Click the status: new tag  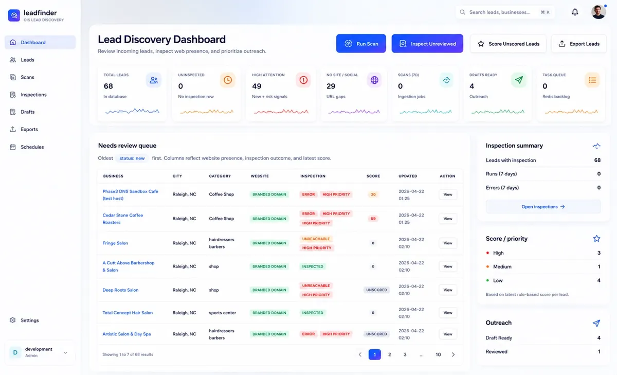132,158
